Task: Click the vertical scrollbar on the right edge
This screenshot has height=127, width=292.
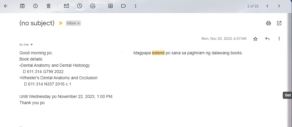Action: pos(289,70)
